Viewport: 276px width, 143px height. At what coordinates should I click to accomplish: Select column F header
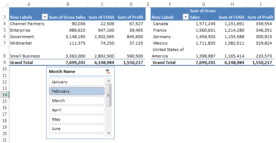tap(170, 4)
